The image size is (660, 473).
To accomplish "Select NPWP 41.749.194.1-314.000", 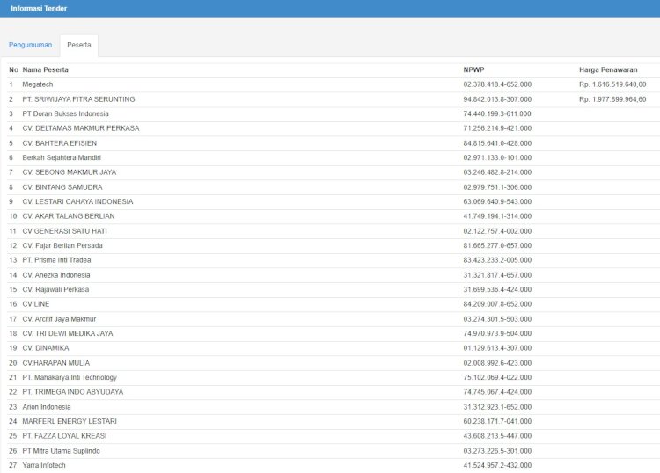I will 497,216.
